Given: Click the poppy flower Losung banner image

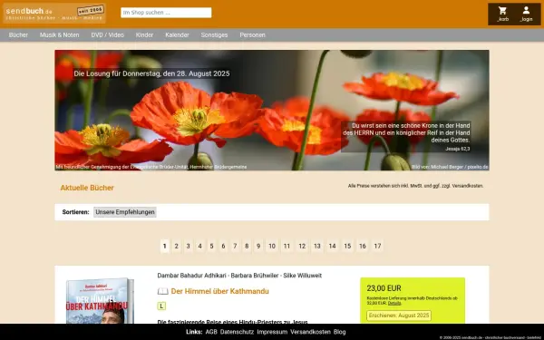Looking at the screenshot, I should (272, 111).
